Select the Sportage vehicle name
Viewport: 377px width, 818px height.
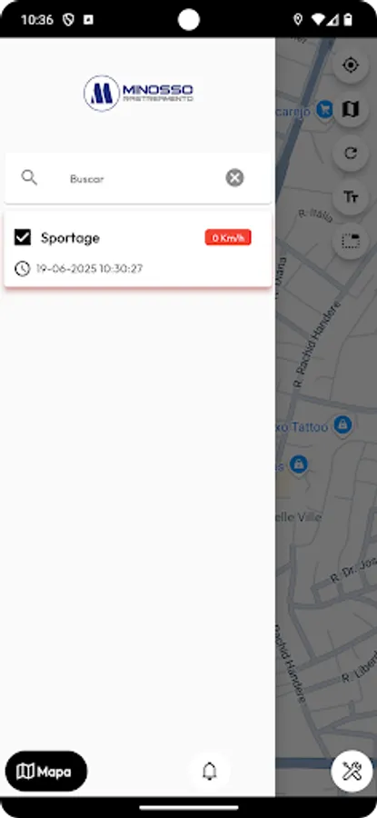(70, 238)
